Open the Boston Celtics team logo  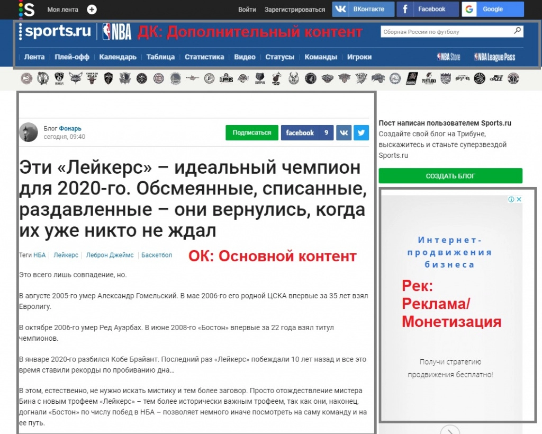coord(43,78)
